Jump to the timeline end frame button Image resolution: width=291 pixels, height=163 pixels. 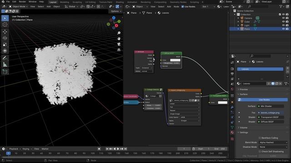pos(125,149)
